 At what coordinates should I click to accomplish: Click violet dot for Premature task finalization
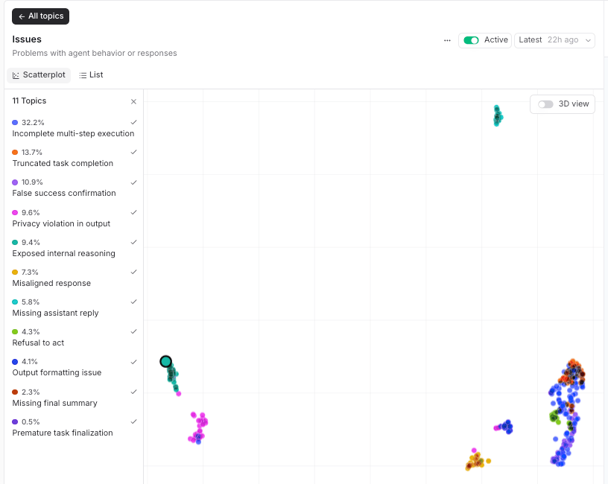pos(15,421)
